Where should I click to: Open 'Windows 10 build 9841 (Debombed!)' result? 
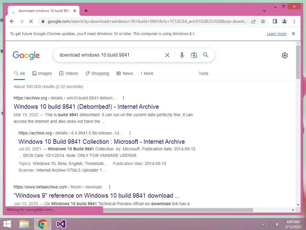tap(86, 107)
